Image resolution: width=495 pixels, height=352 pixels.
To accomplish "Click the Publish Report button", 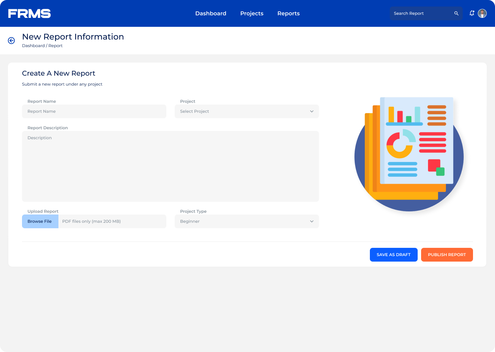I will [x=447, y=255].
